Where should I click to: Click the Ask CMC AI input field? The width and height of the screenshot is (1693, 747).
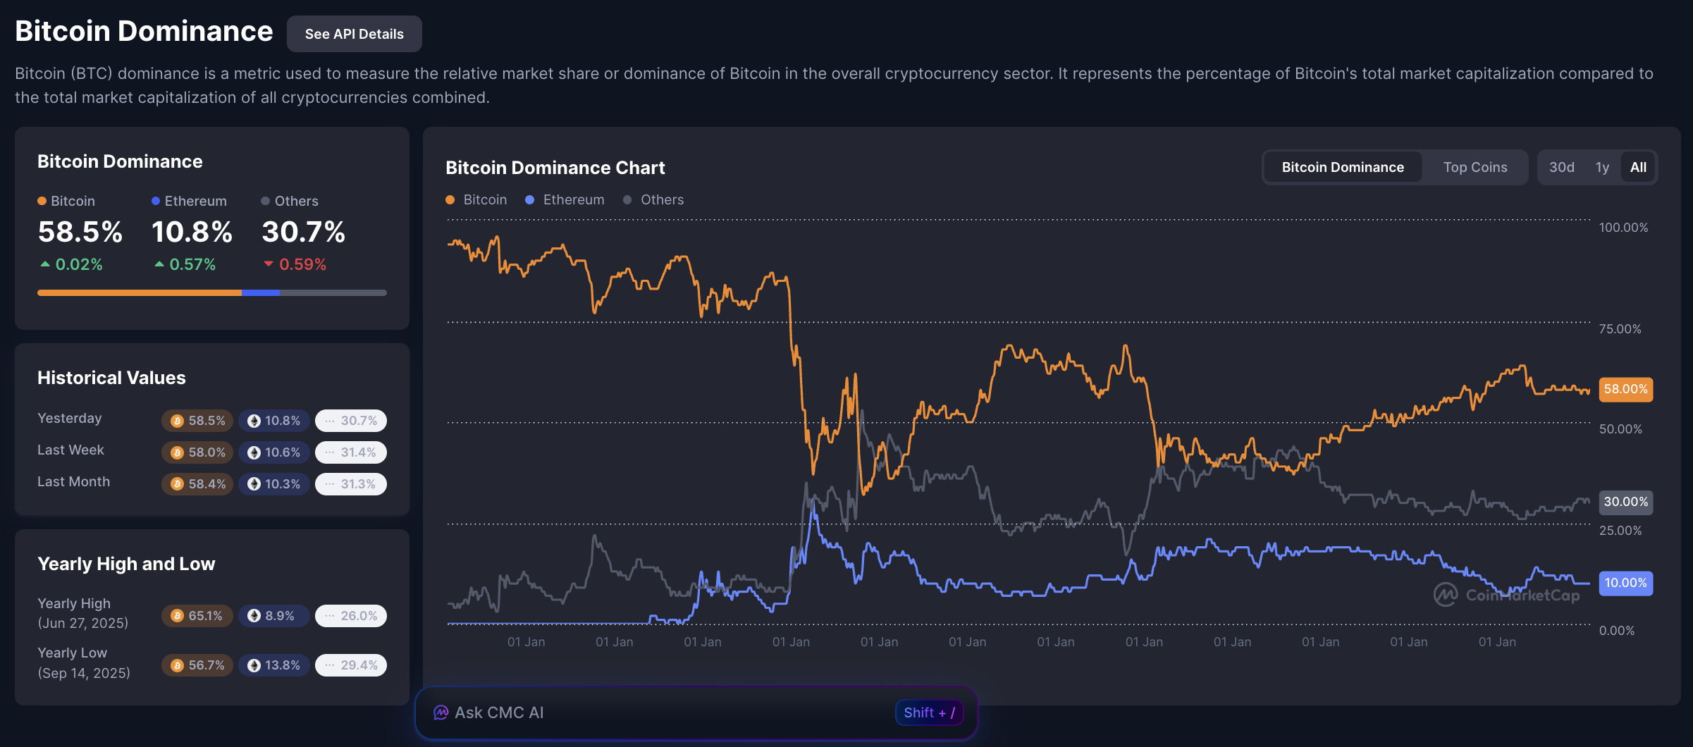pos(634,712)
